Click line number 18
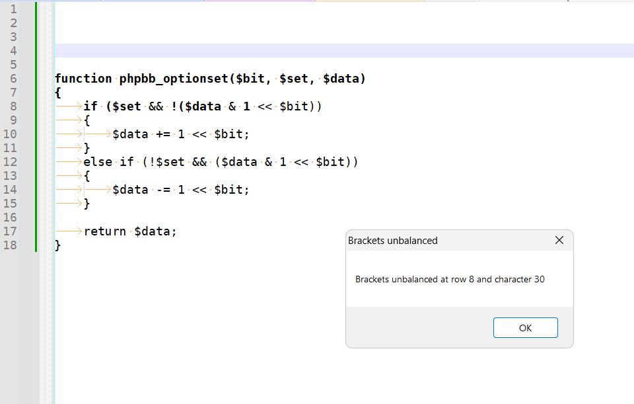The image size is (634, 404). (x=13, y=245)
